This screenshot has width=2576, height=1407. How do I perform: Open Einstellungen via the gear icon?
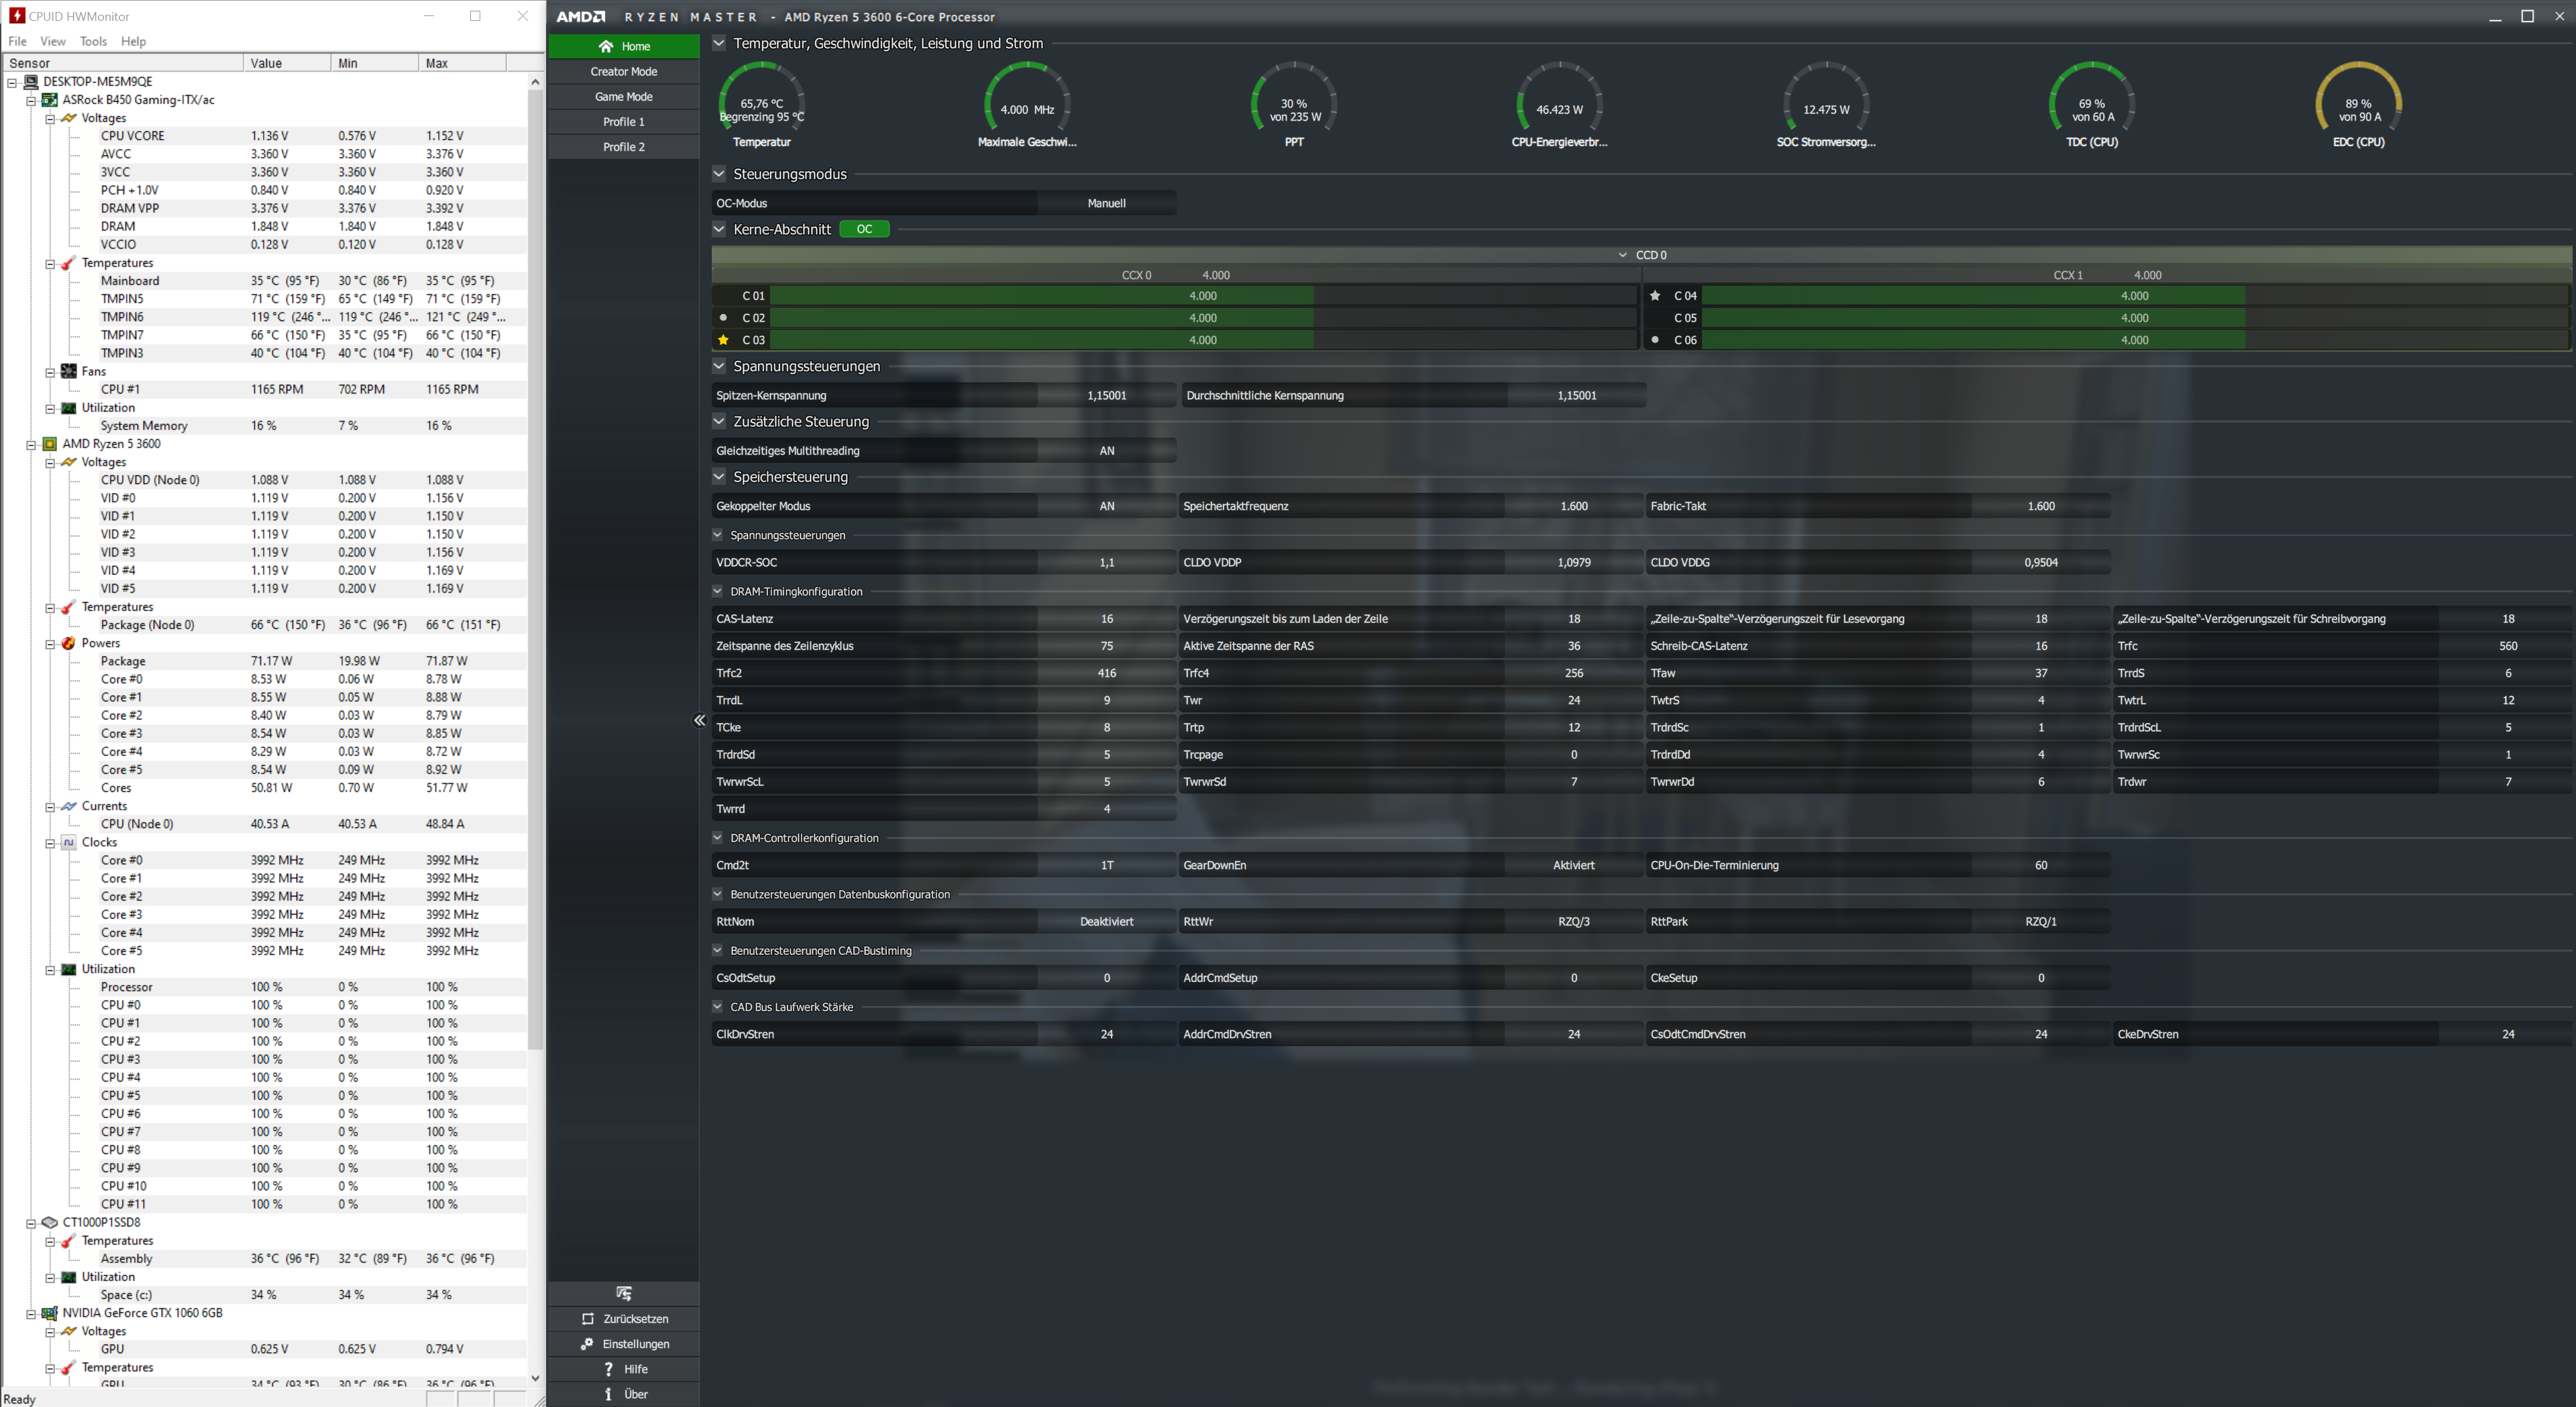587,1344
